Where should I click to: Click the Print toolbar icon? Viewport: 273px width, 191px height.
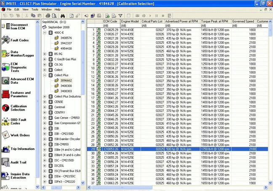pos(48,16)
